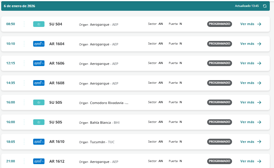Click the refresh icon next to Actualizado 13:45
The width and height of the screenshot is (274, 168).
coord(265,6)
